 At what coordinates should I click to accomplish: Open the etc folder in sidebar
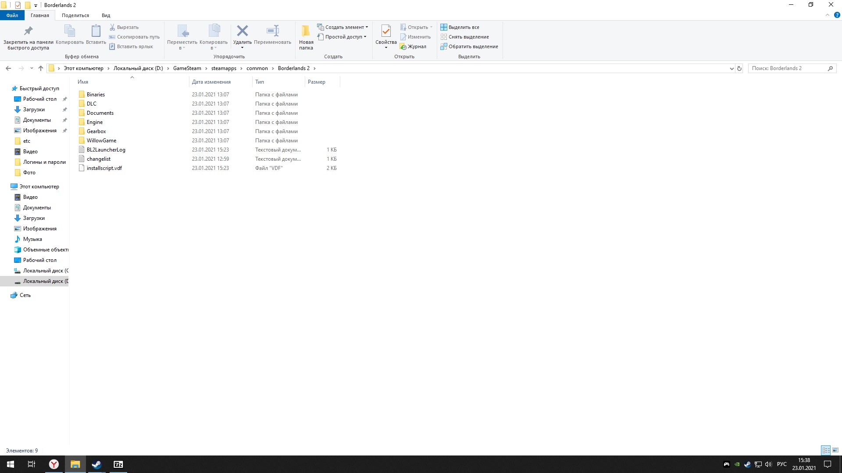pyautogui.click(x=26, y=141)
